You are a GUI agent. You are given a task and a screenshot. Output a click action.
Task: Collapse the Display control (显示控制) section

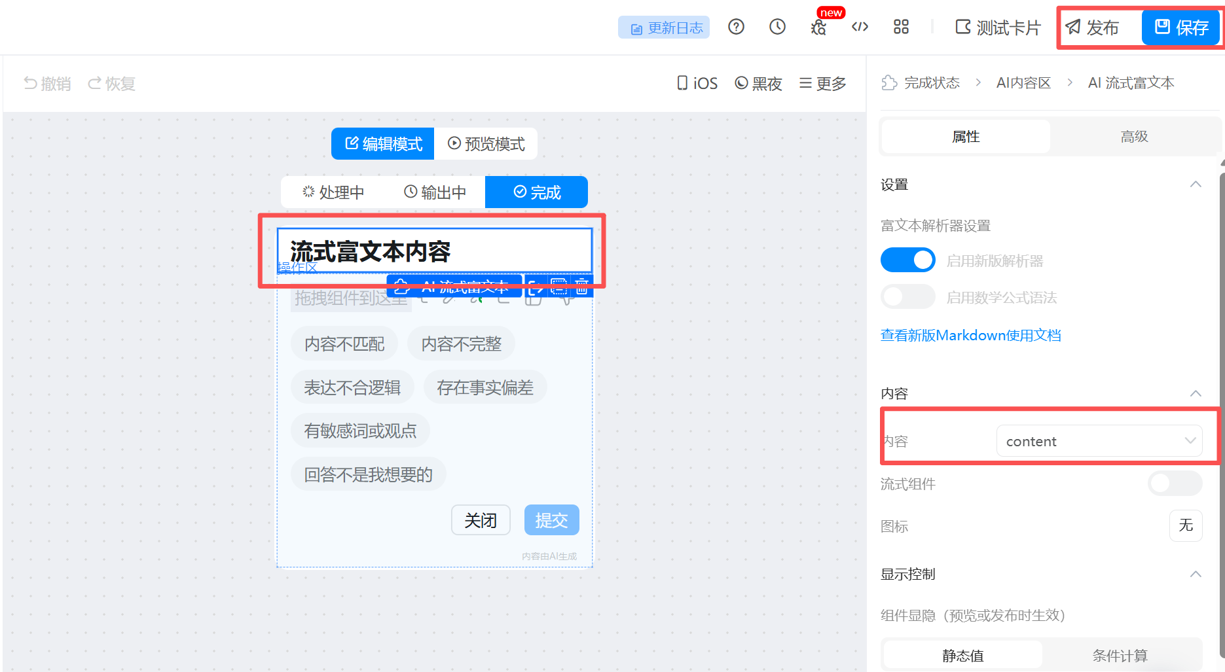click(x=1196, y=574)
